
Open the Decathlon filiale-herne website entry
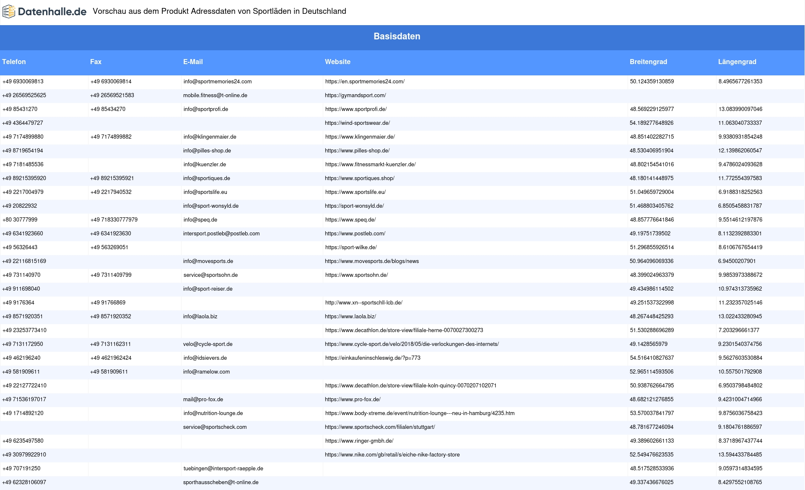(x=404, y=330)
